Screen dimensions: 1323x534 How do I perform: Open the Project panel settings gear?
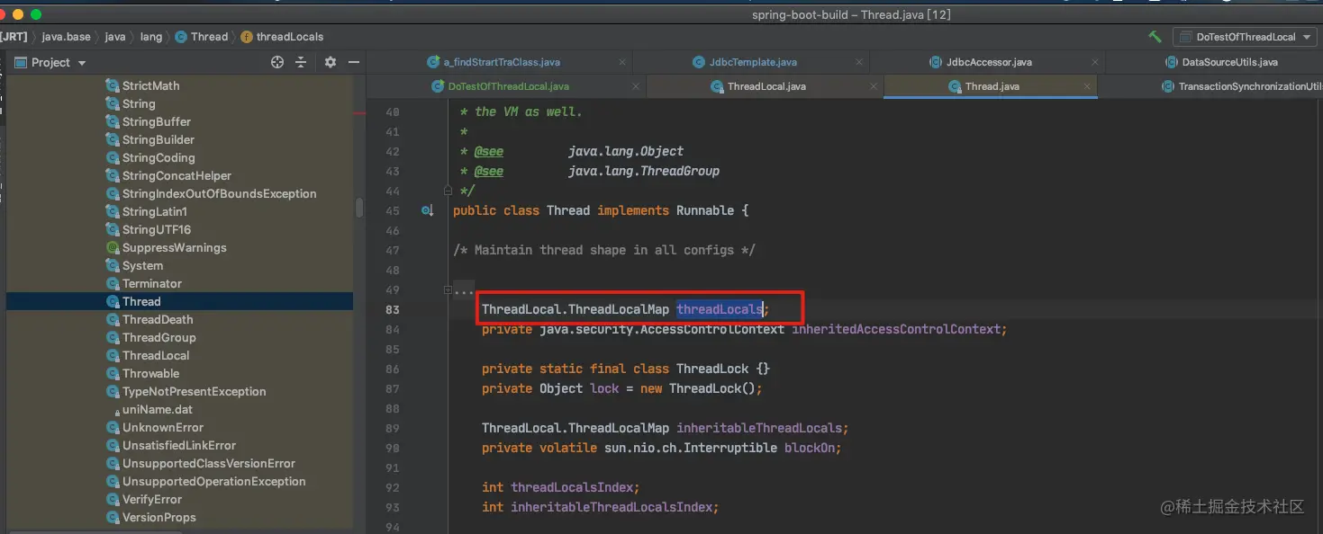point(331,62)
